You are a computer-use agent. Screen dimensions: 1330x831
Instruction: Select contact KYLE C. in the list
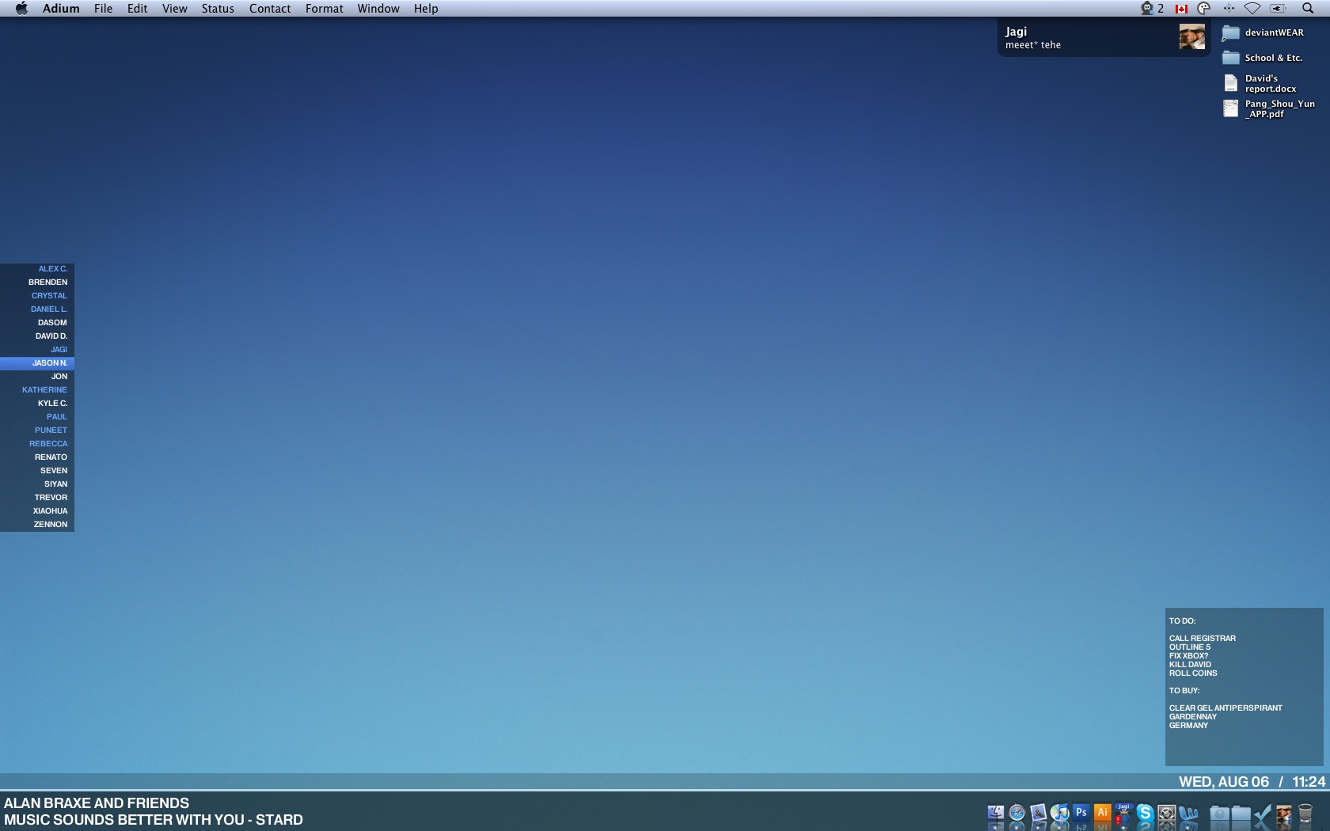(x=37, y=404)
